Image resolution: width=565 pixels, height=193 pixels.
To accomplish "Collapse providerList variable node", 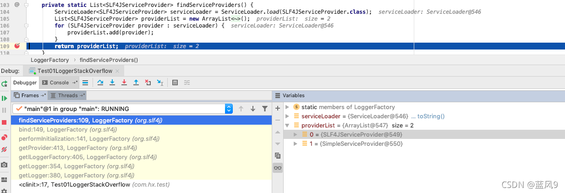I will pos(287,125).
